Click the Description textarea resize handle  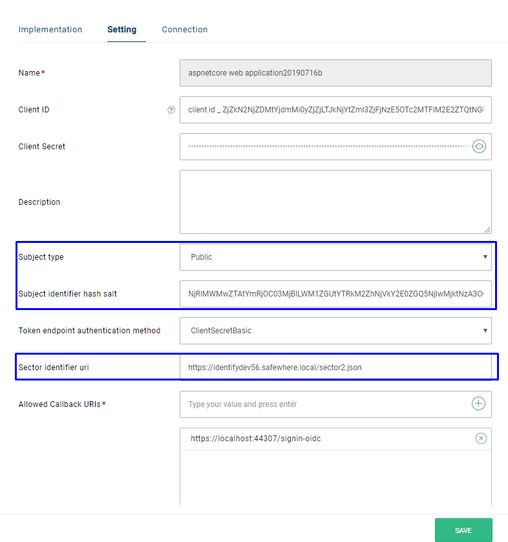click(487, 230)
